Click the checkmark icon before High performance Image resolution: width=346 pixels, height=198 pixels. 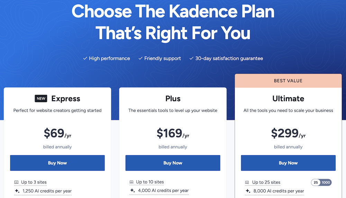85,58
